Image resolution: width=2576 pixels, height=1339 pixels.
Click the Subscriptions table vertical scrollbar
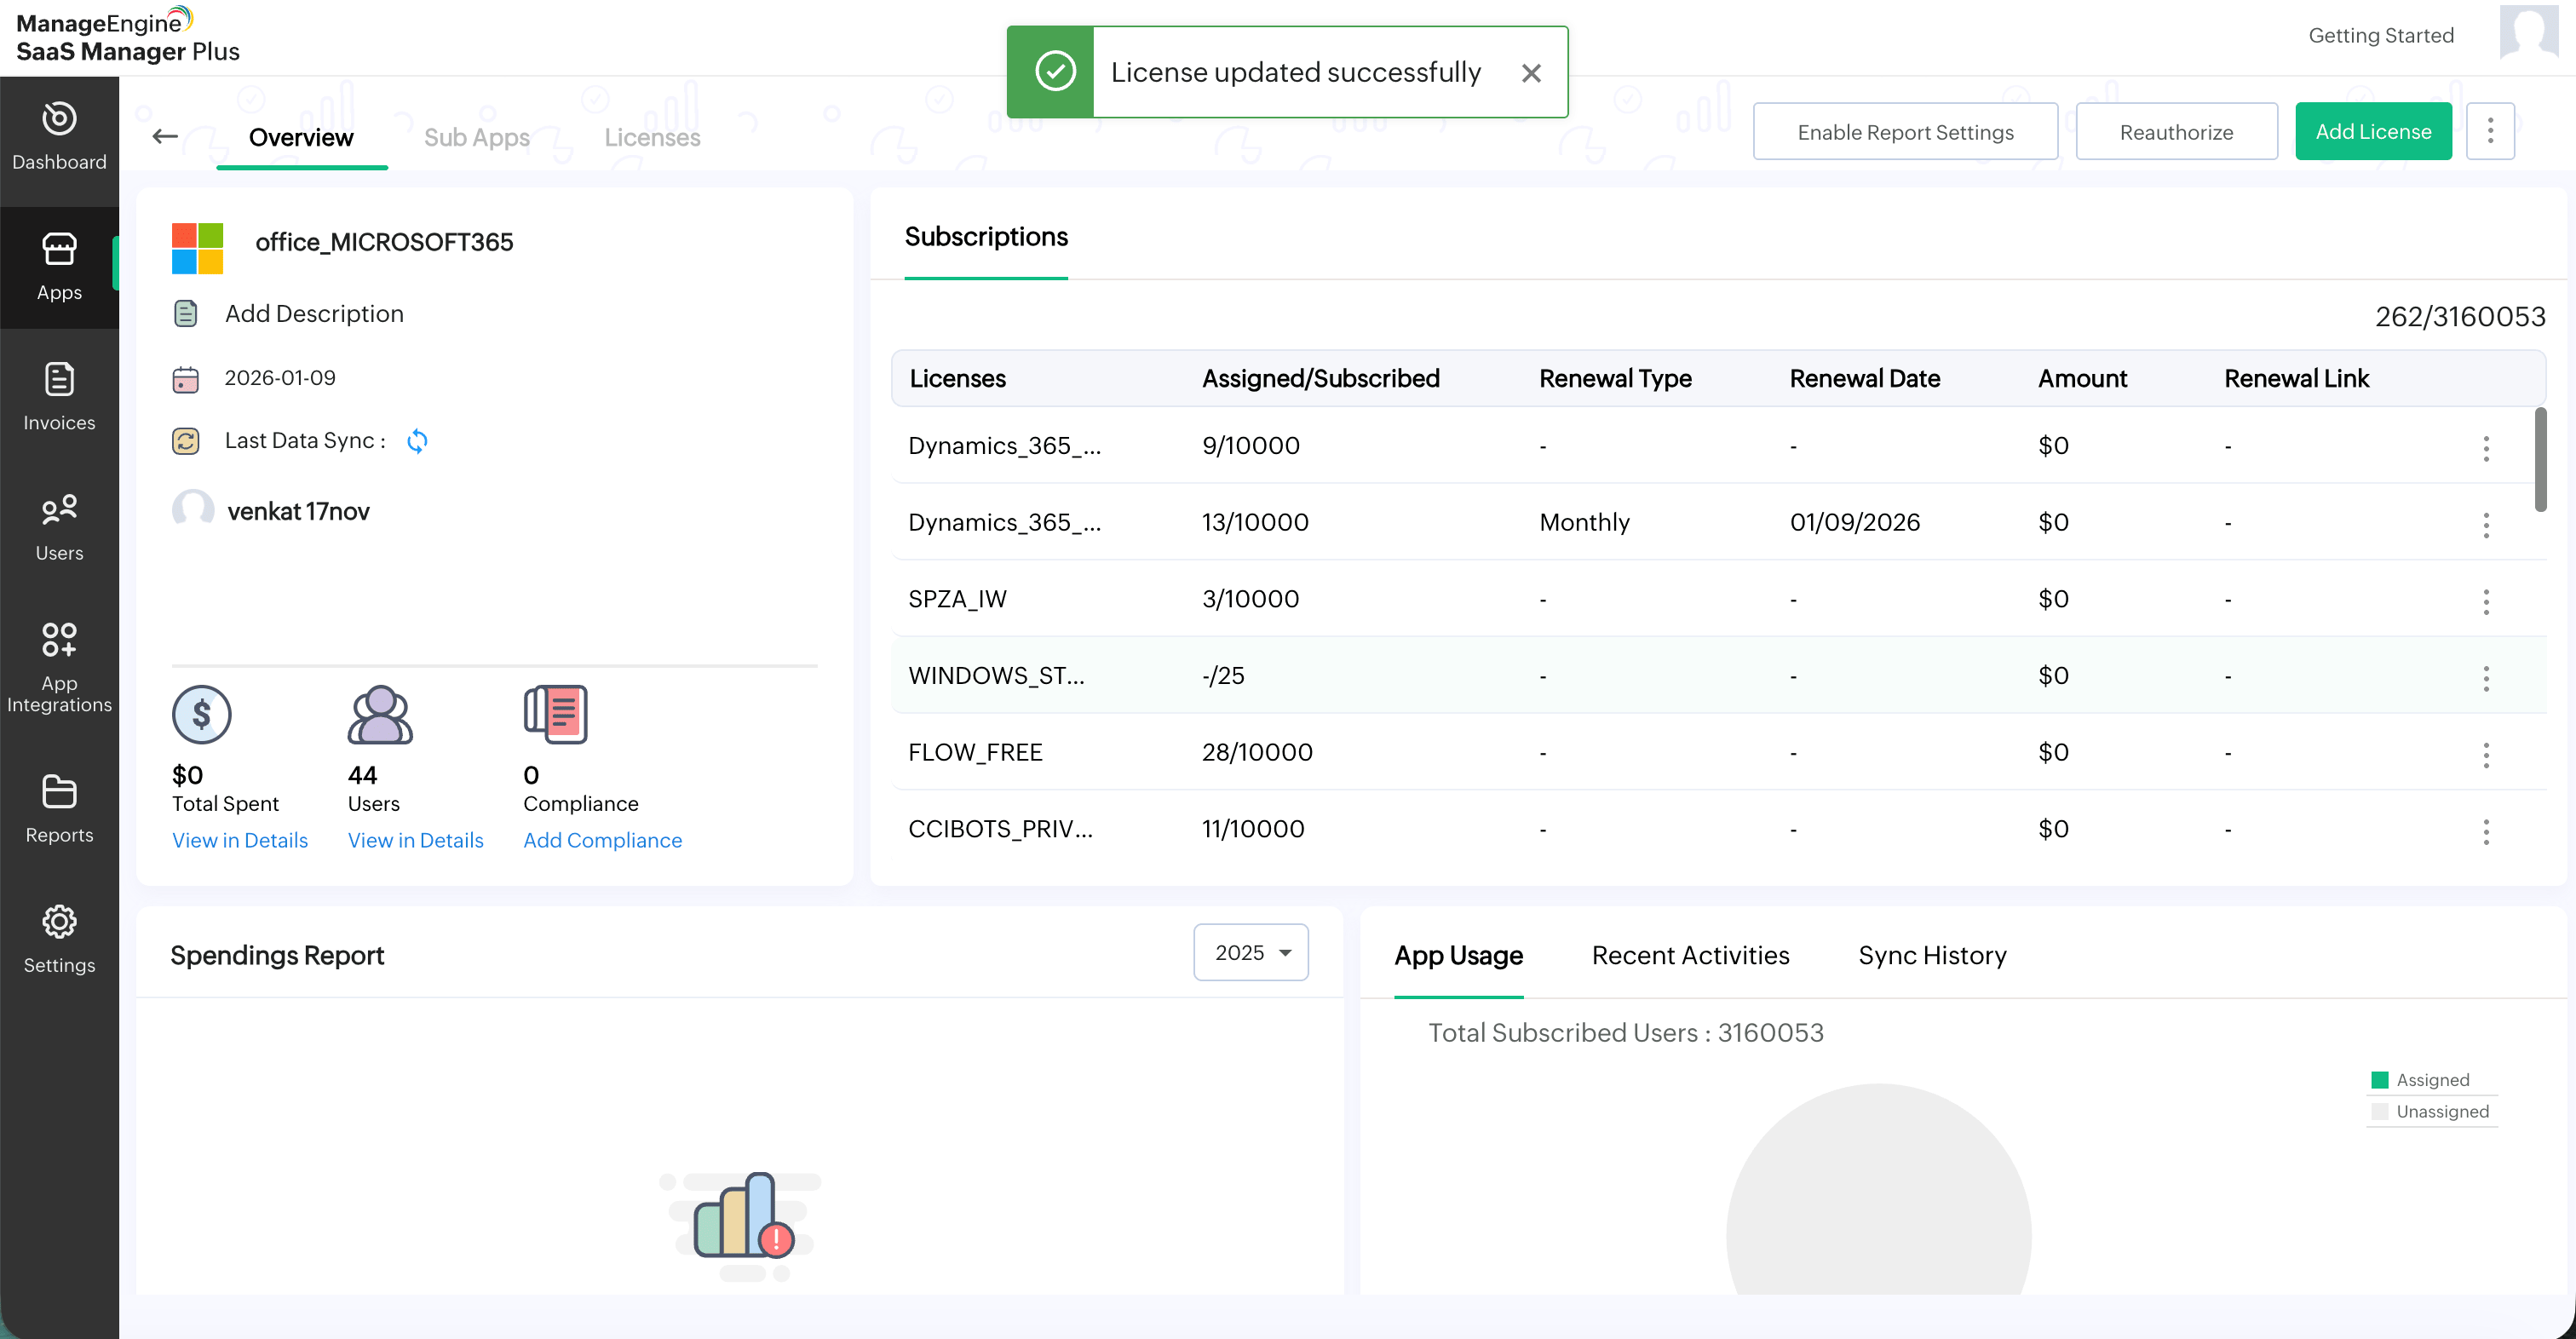[2540, 460]
